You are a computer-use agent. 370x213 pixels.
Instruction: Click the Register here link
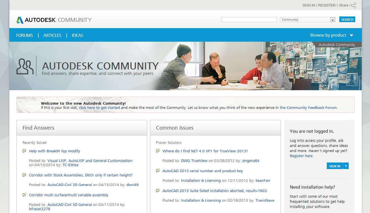(301, 156)
